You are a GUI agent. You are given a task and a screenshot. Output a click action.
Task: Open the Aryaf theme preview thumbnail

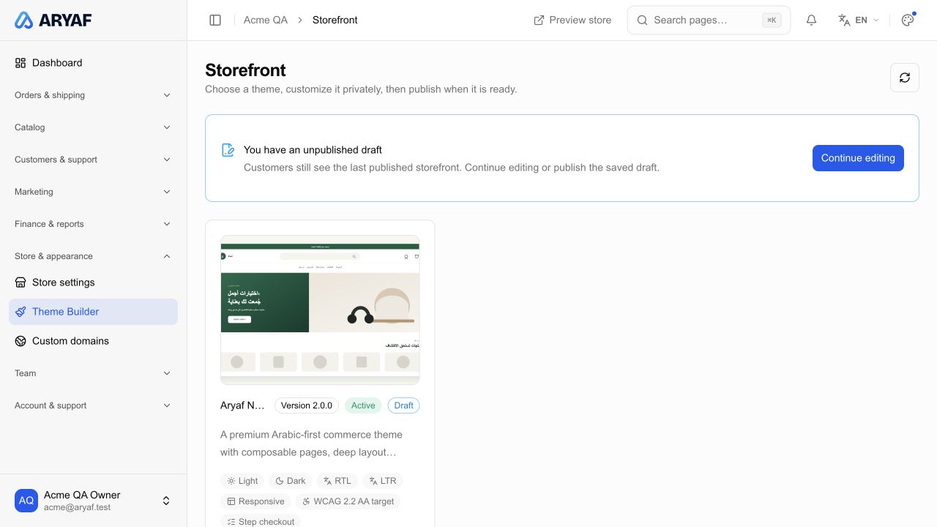[320, 310]
